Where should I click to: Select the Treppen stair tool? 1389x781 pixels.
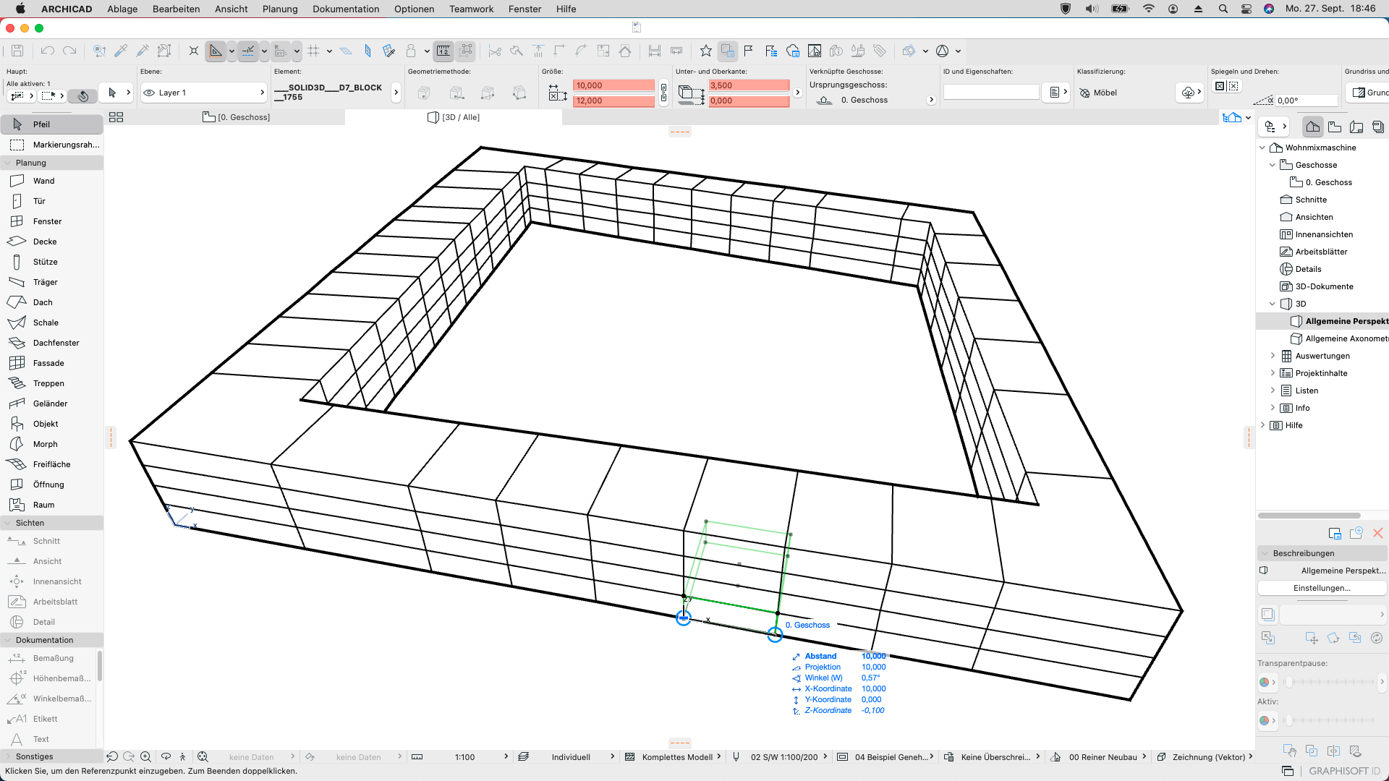(48, 383)
